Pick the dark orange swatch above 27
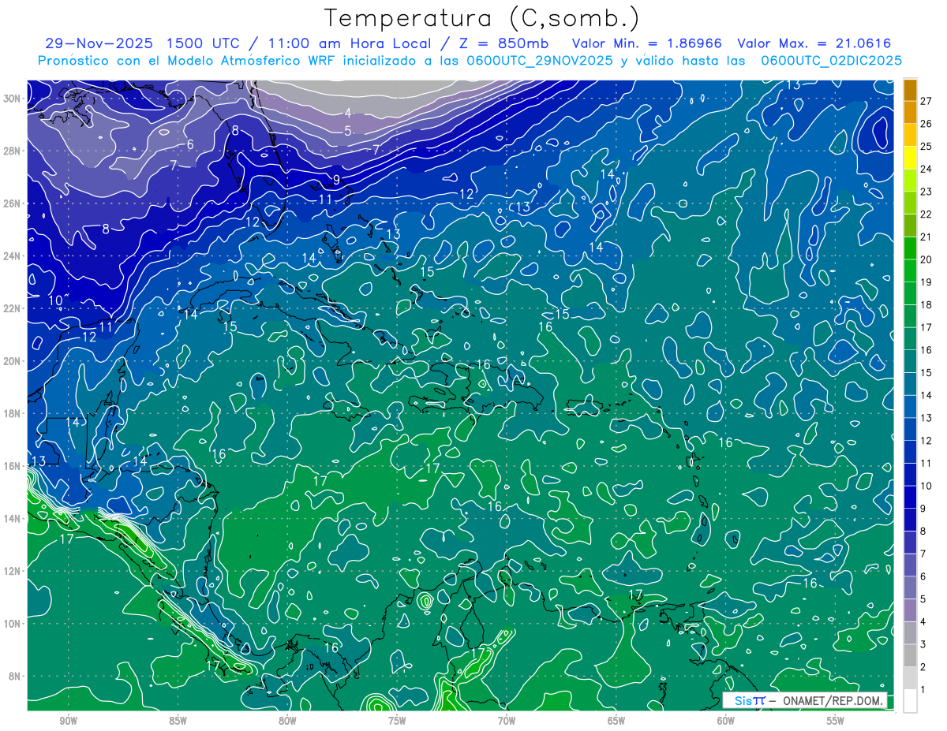947x731 pixels. pyautogui.click(x=910, y=89)
